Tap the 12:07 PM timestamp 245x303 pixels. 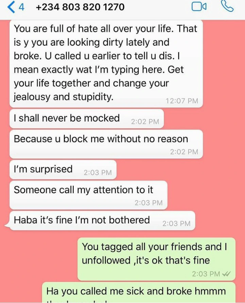click(182, 101)
